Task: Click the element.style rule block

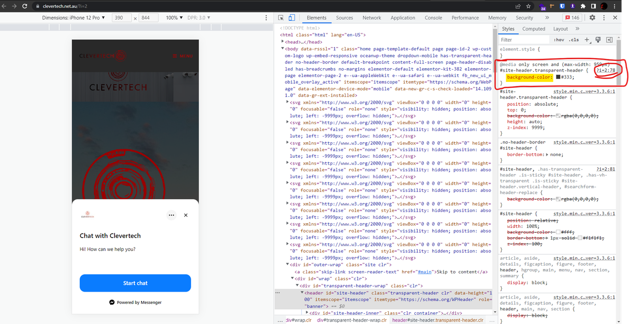Action: point(557,53)
